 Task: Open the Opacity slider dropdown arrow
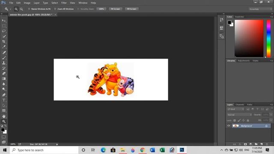[271, 115]
